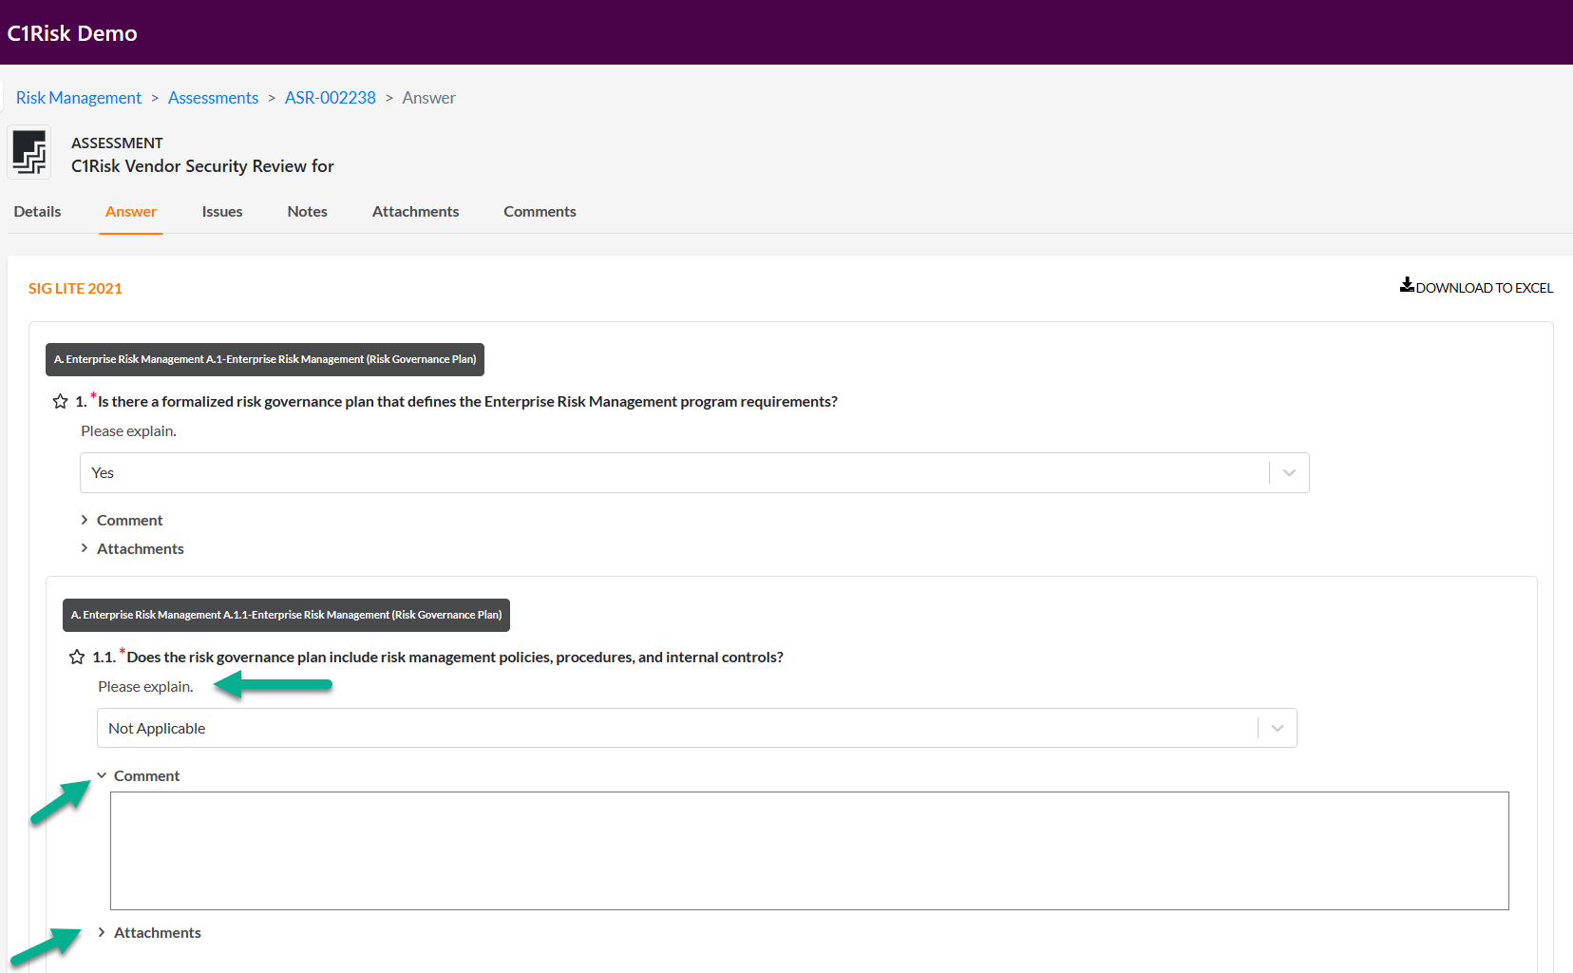Download the assessment to Excel
The image size is (1573, 973).
point(1476,287)
